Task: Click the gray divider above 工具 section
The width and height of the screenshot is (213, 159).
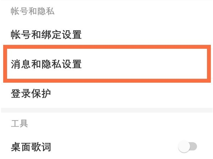Action: pos(106,110)
